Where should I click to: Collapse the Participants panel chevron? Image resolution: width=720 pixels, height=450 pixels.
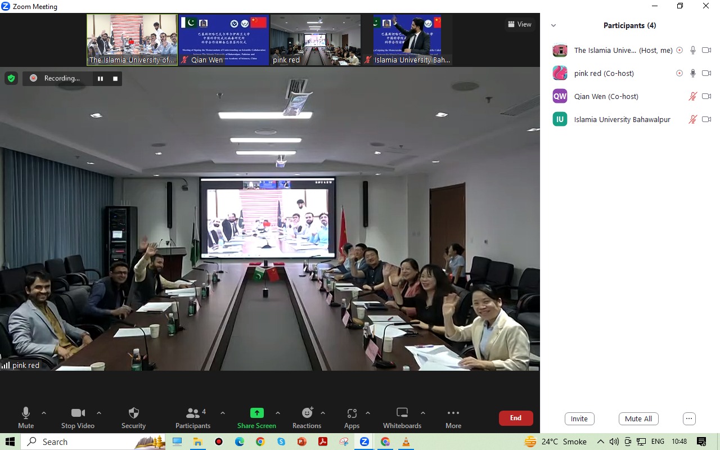[553, 25]
